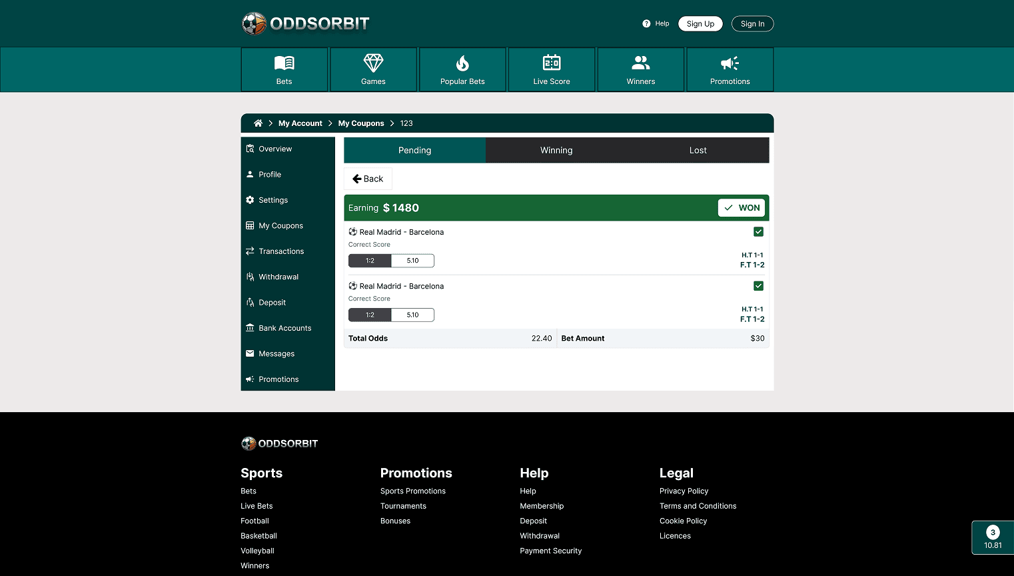This screenshot has width=1014, height=576.
Task: Open the footer Privacy Policy link
Action: [684, 491]
